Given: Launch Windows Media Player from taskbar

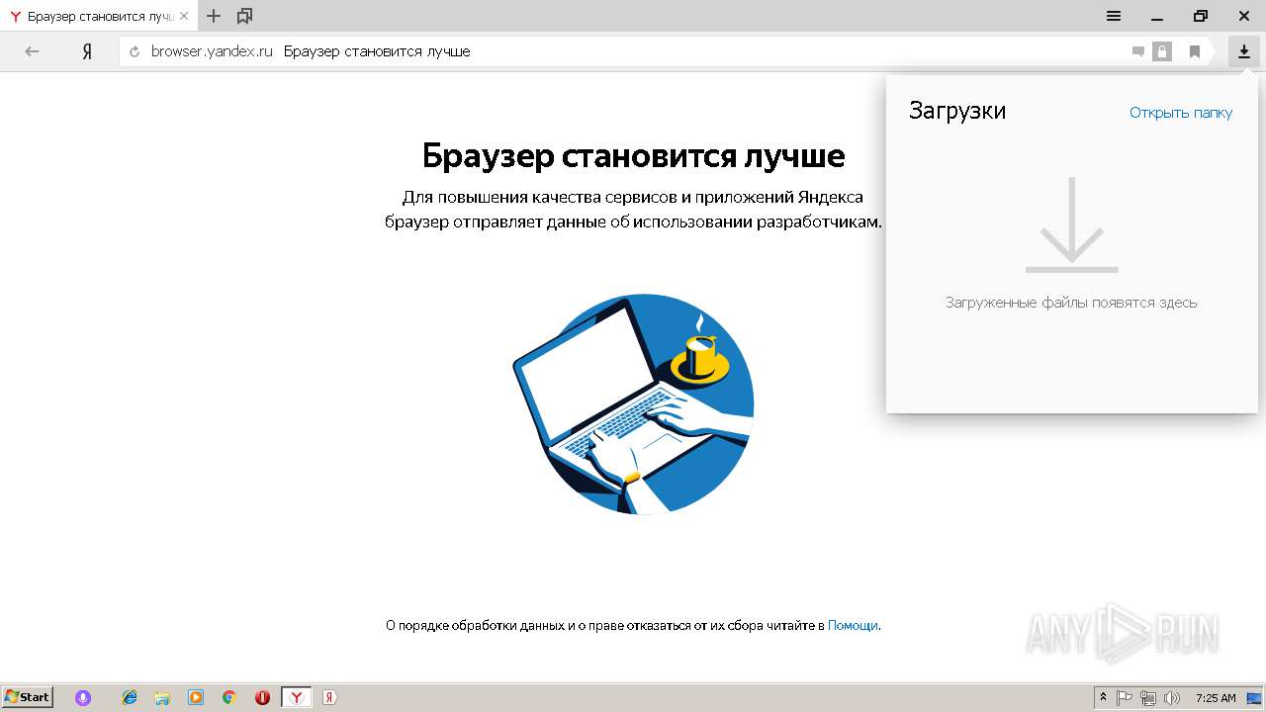Looking at the screenshot, I should [x=196, y=697].
